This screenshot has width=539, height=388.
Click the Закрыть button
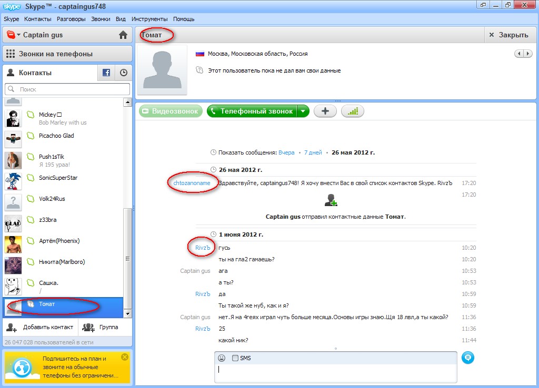(508, 35)
